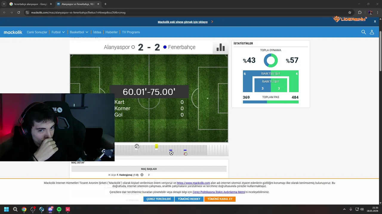Close the top promo banner with X
The width and height of the screenshot is (382, 214).
(x=375, y=21)
